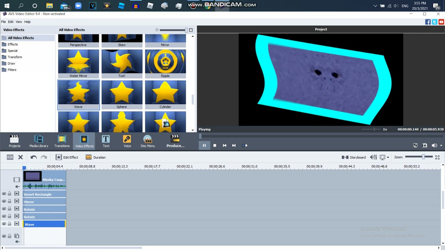Jump to the previous frame
This screenshot has width=445, height=250.
pos(225,145)
